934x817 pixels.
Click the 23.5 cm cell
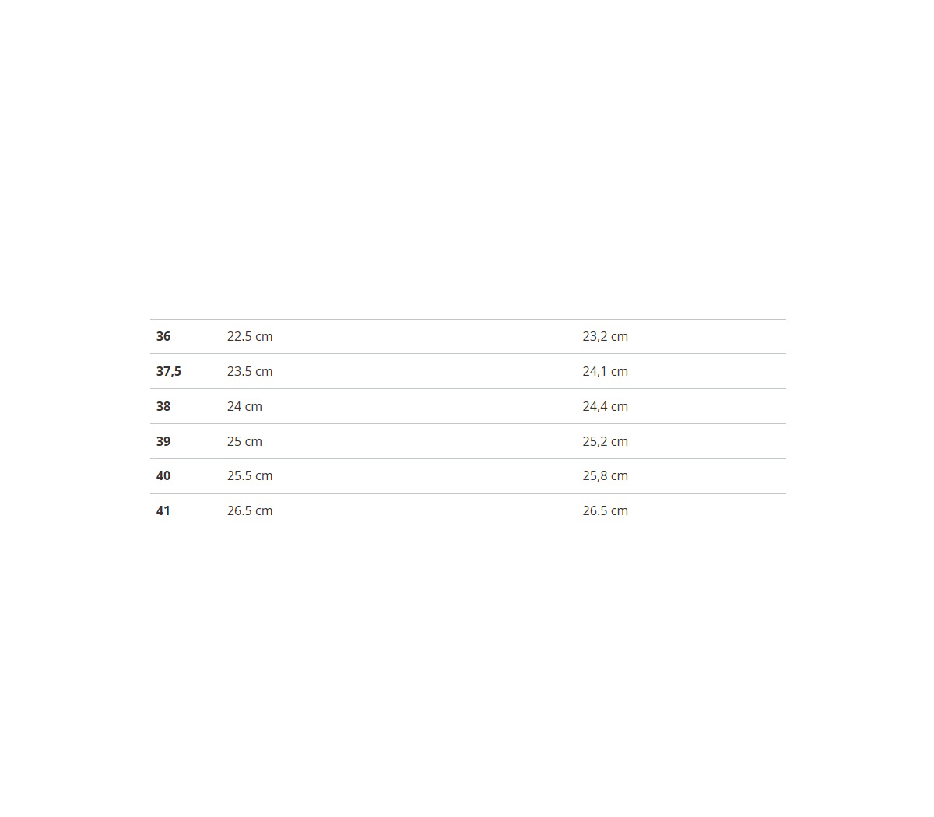pyautogui.click(x=250, y=372)
